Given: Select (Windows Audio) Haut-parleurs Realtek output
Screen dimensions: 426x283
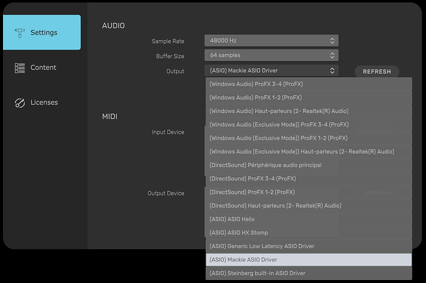Looking at the screenshot, I should 308,111.
